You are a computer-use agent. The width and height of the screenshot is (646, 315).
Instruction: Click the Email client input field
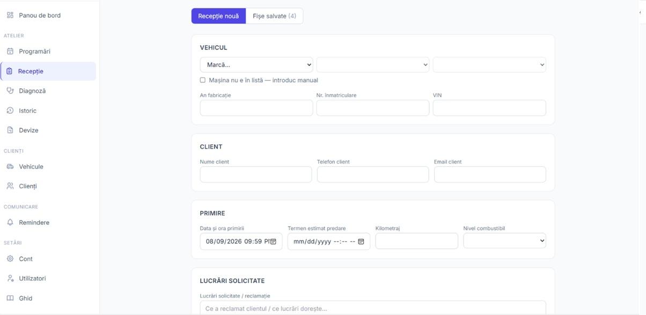(490, 174)
